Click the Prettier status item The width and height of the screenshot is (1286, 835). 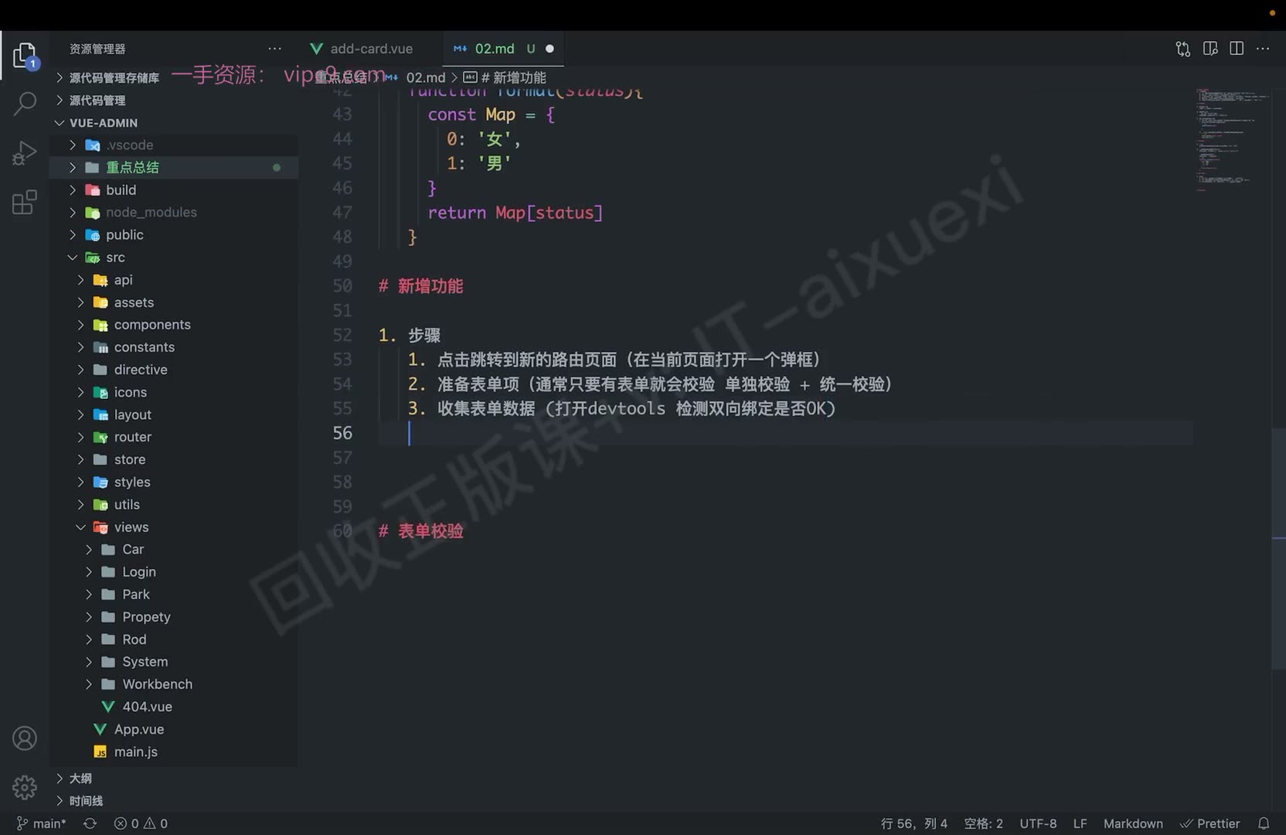(x=1210, y=823)
